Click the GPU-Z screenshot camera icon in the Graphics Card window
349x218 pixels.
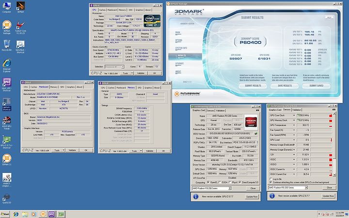pyautogui.click(x=257, y=110)
